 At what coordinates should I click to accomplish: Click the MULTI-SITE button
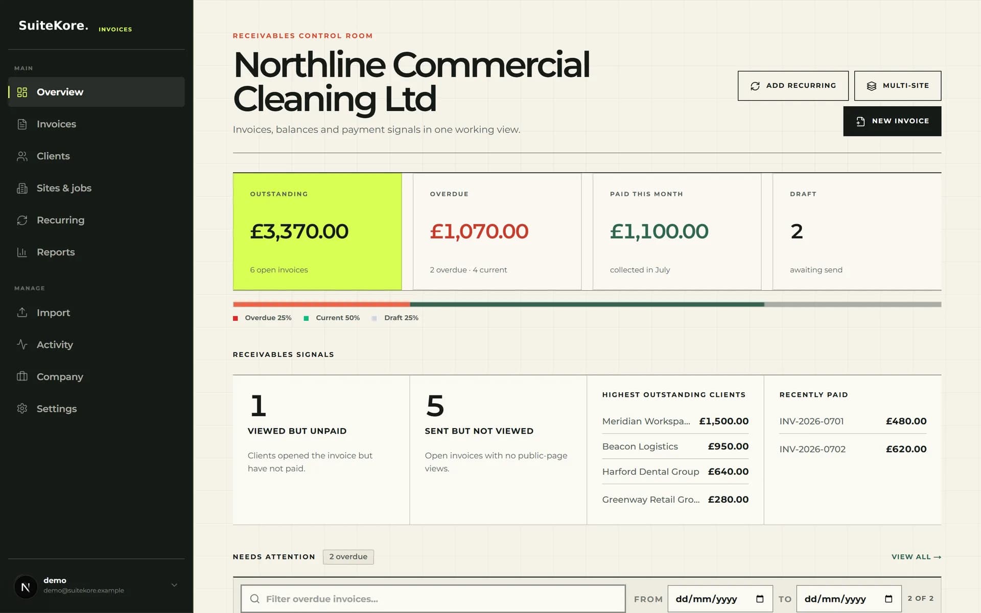898,86
